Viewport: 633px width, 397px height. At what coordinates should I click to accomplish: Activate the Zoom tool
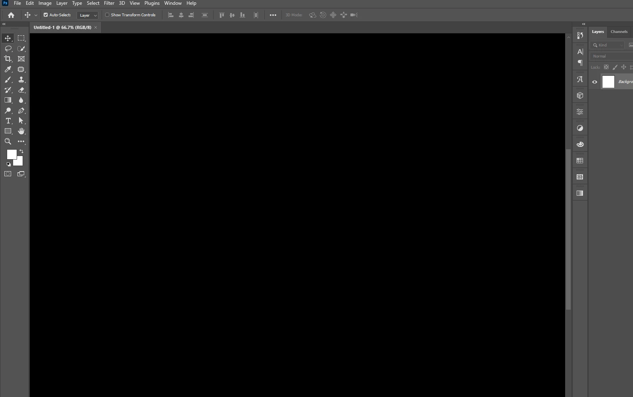click(x=8, y=141)
